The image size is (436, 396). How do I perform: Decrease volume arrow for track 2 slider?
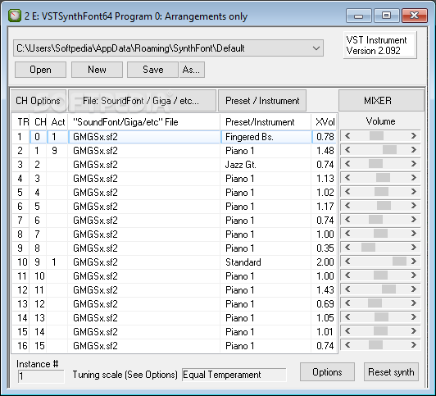[347, 149]
